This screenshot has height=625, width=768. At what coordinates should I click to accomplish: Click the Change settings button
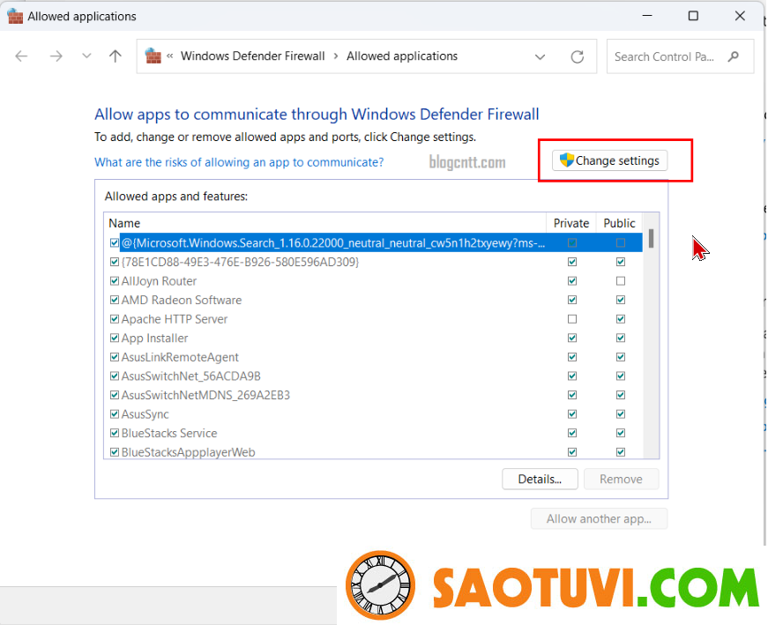(610, 160)
